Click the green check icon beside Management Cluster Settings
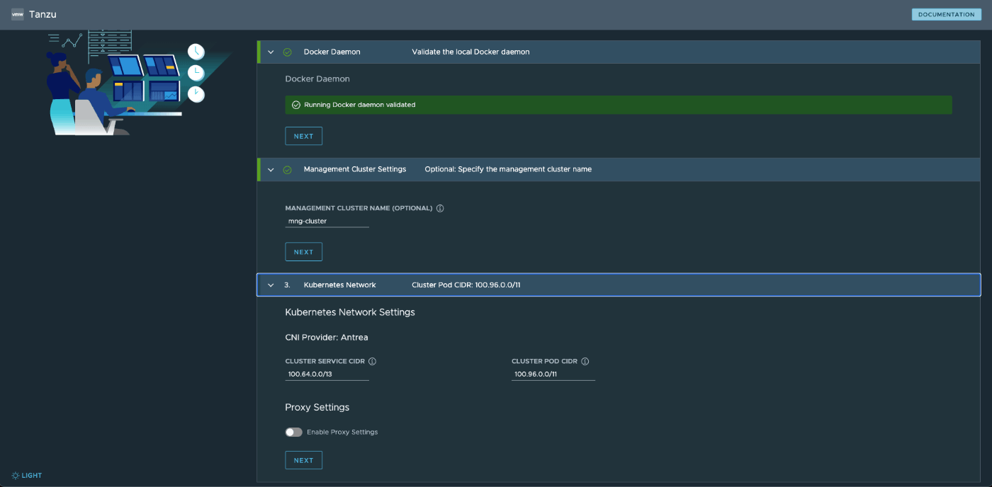 tap(288, 169)
